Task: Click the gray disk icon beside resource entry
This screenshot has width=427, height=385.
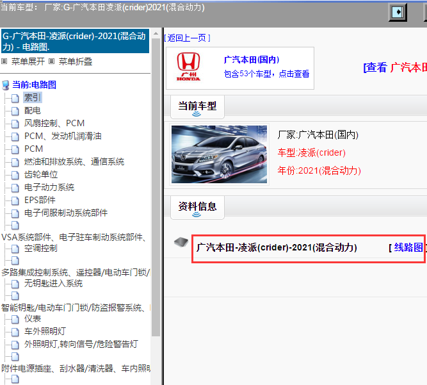Action: point(181,242)
